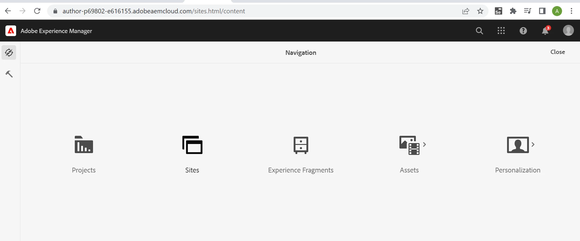Open the Experience Fragments icon
The height and width of the screenshot is (241, 580).
point(301,145)
